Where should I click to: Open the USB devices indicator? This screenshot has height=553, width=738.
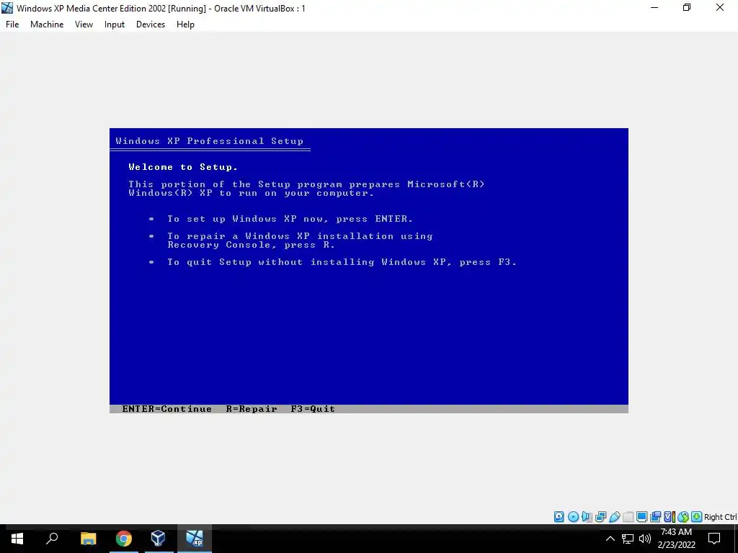point(615,517)
